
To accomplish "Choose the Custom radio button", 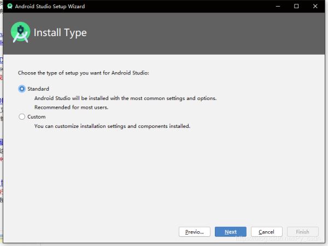I will click(x=22, y=116).
